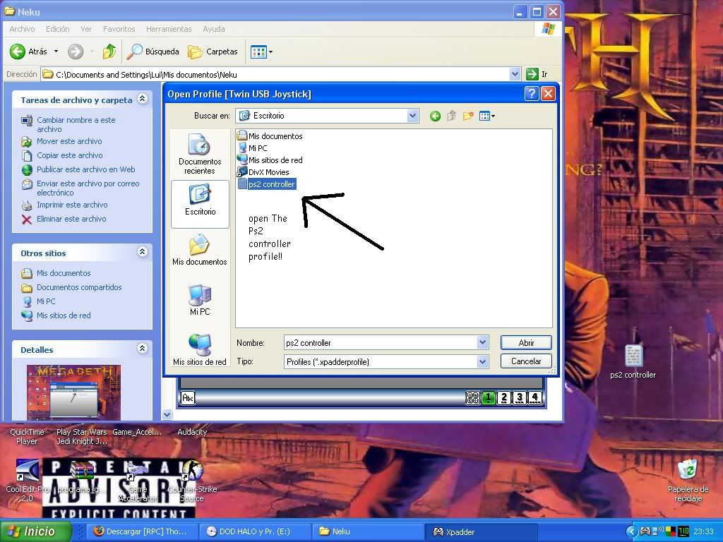Screen dimensions: 723x542
Task: Click the Detalles preview thumbnail image
Action: (73, 392)
